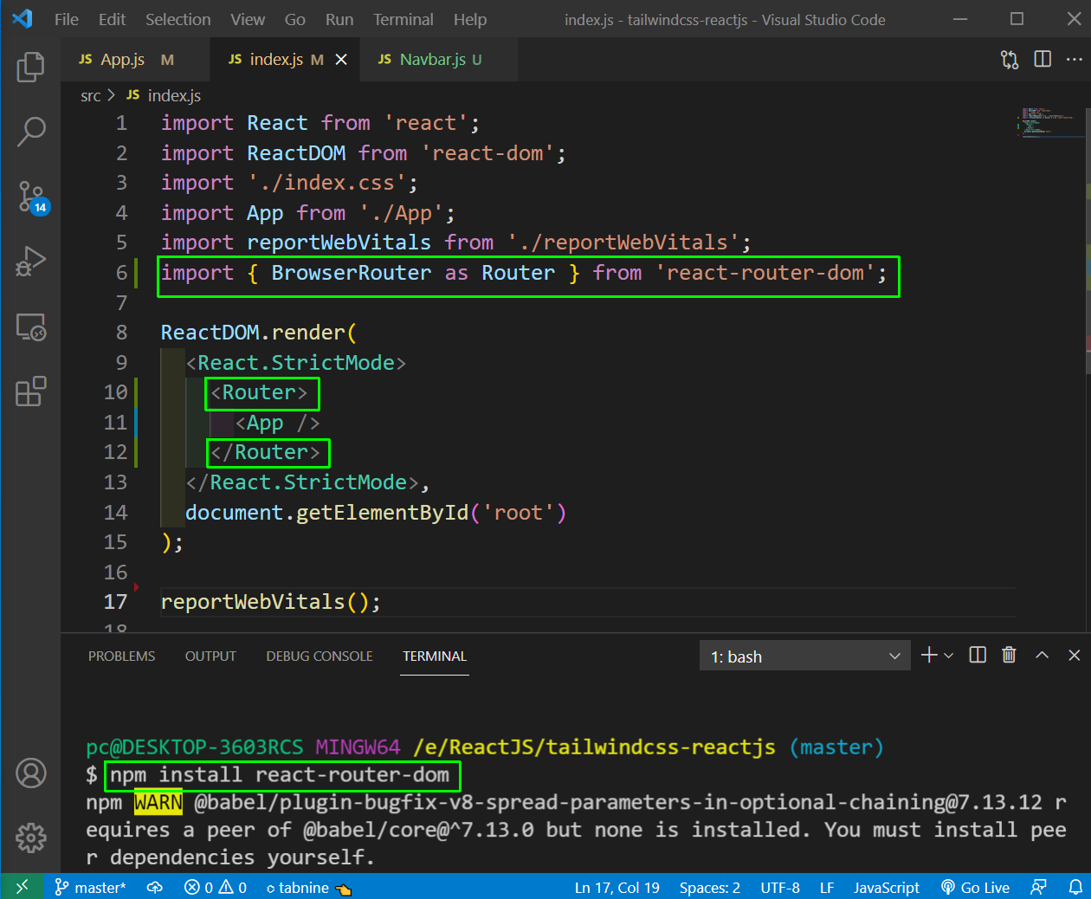Click the tabnine status bar item

(x=308, y=887)
